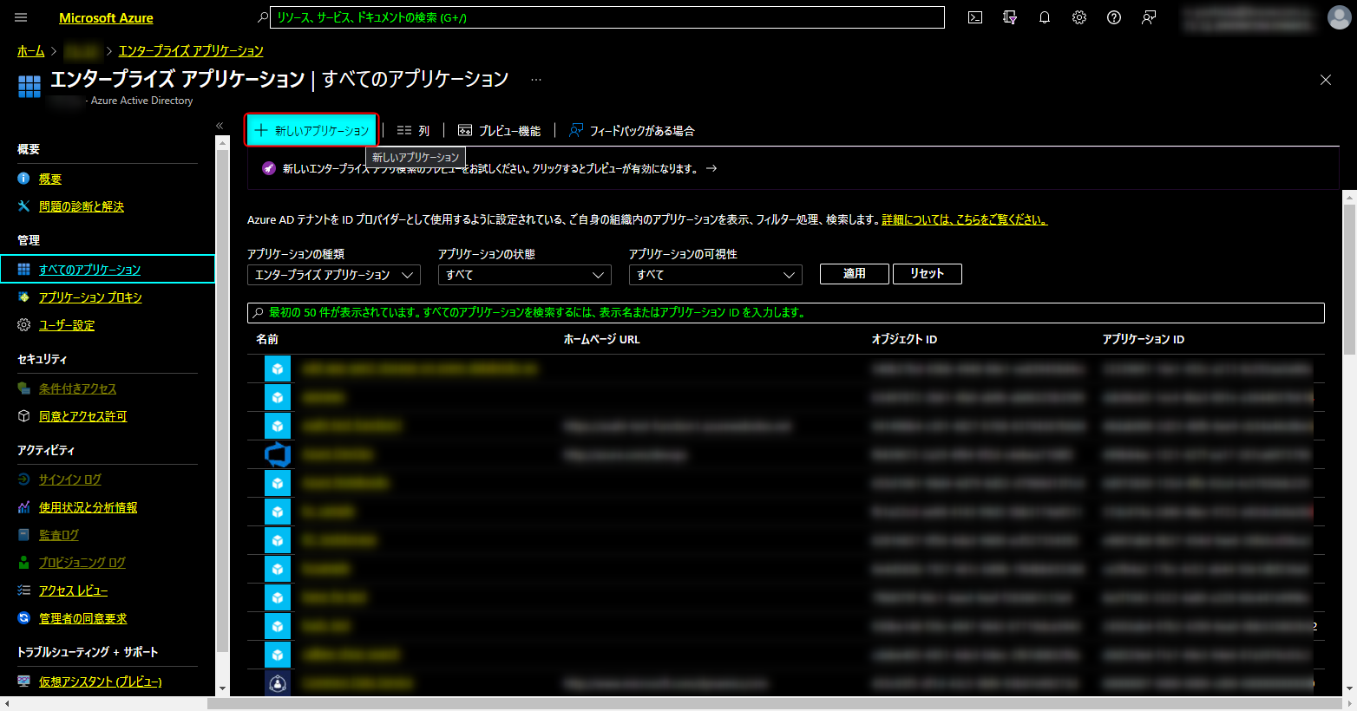Click フィードバックがある場合 in toolbar
The image size is (1357, 711).
point(632,131)
